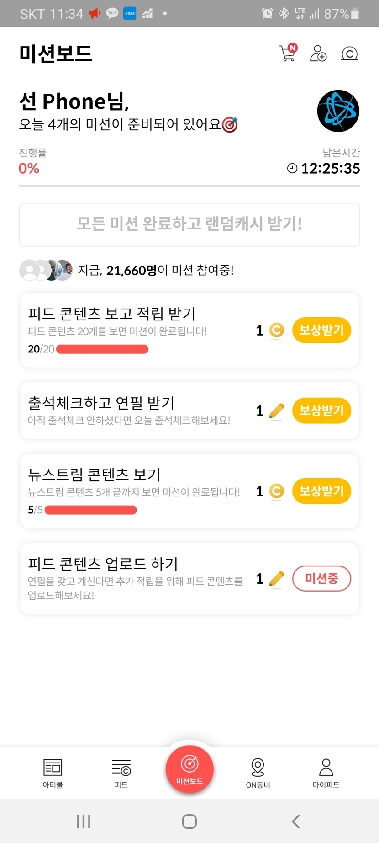
Task: Open the shopping cart icon
Action: (x=288, y=53)
